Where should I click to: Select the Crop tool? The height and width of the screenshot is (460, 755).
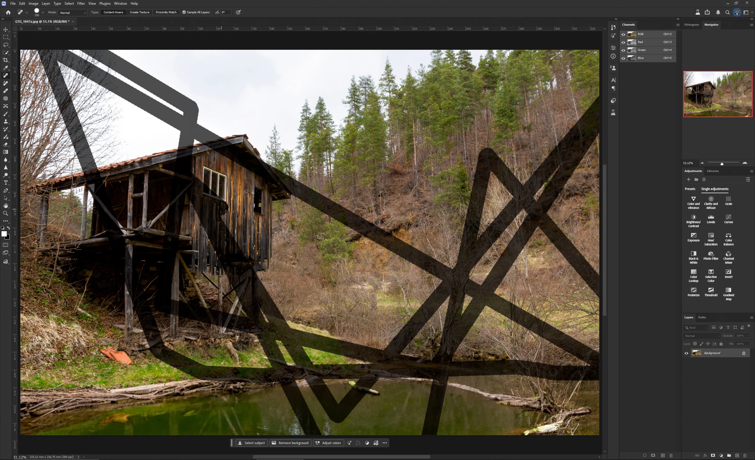6,60
